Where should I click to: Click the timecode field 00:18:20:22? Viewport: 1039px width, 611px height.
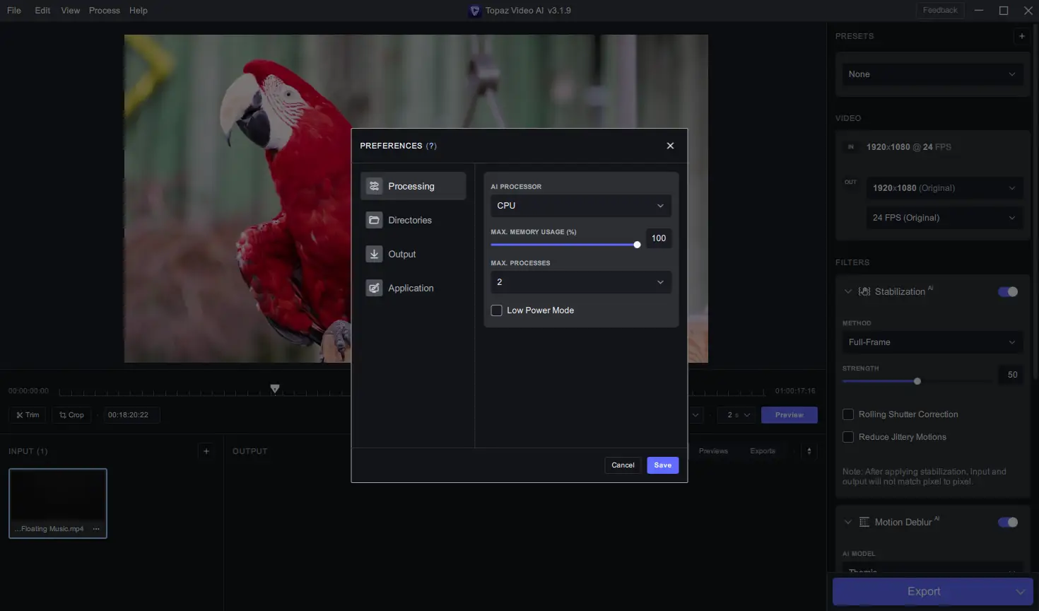pos(131,415)
